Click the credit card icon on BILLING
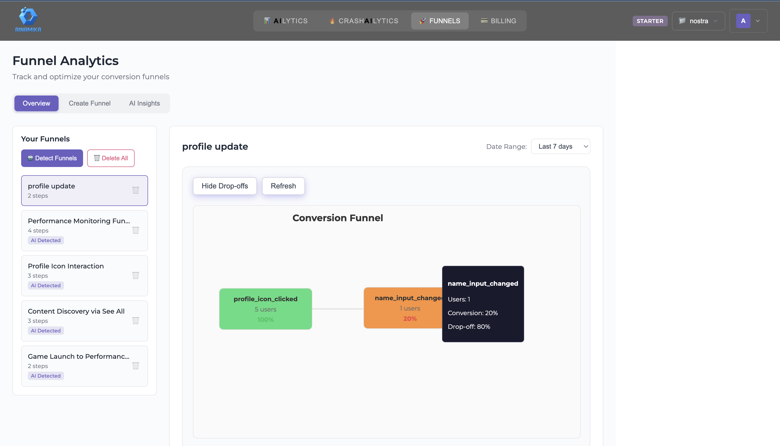 [x=484, y=21]
